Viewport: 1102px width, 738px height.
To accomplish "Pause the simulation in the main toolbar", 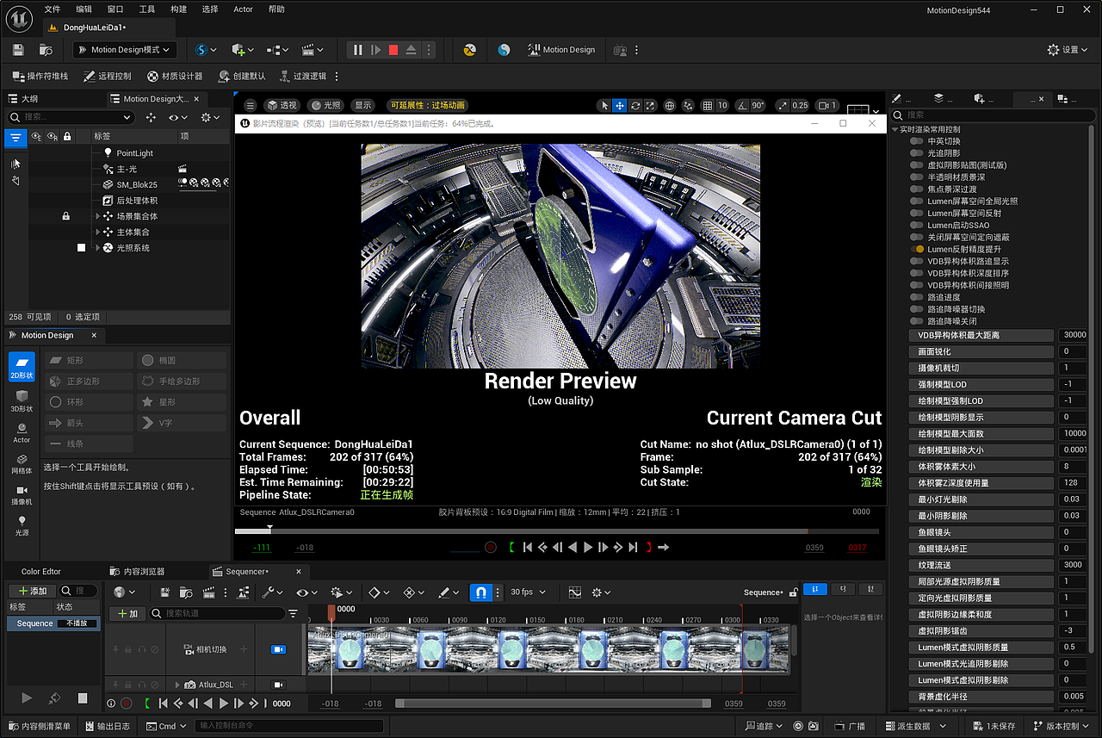I will pos(357,50).
